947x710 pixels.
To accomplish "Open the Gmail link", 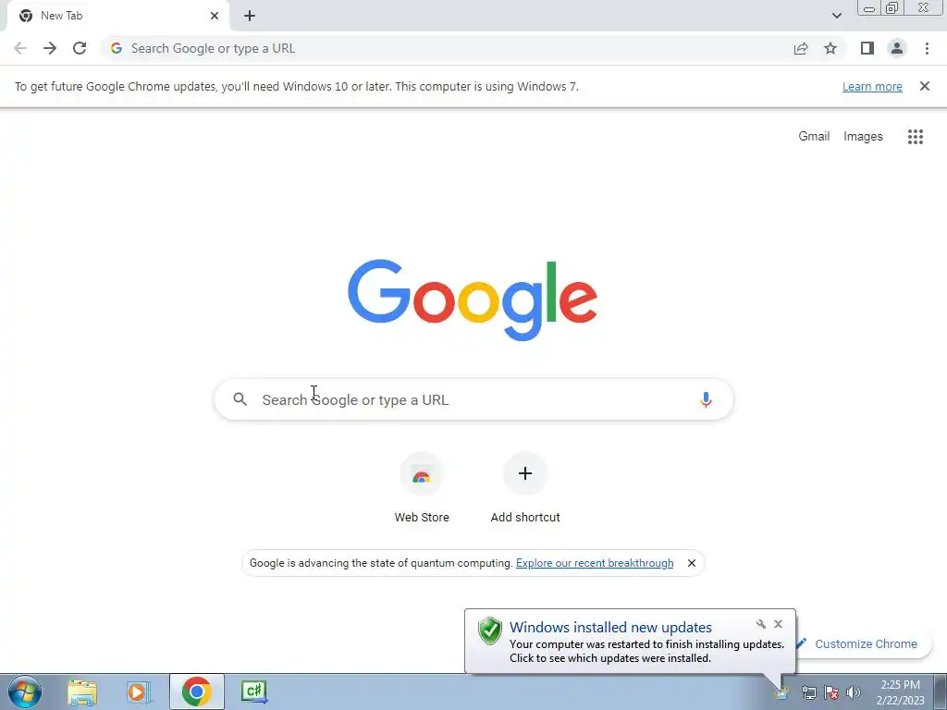I will point(814,137).
